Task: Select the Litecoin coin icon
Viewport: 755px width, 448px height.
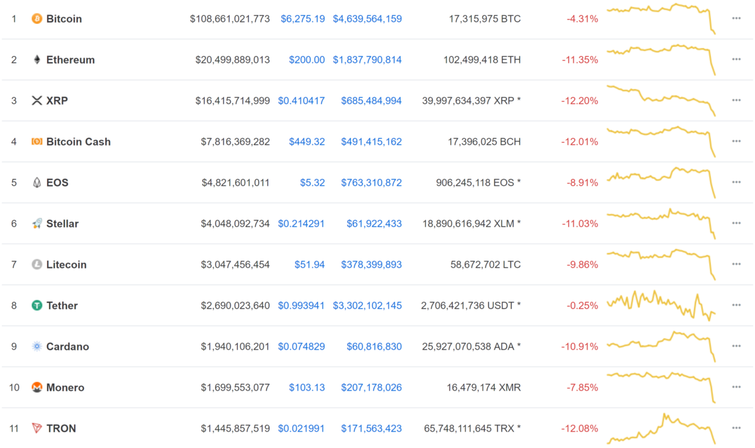Action: [36, 265]
